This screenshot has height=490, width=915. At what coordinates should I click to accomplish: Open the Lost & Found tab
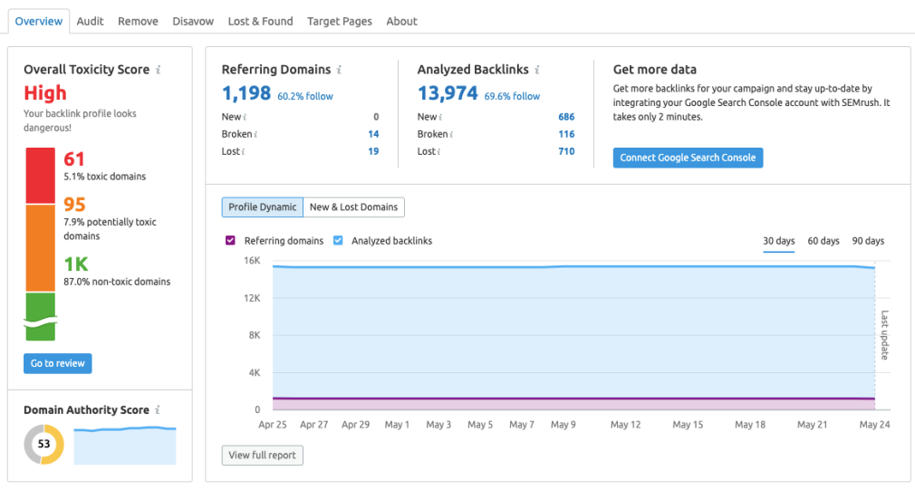pyautogui.click(x=260, y=21)
